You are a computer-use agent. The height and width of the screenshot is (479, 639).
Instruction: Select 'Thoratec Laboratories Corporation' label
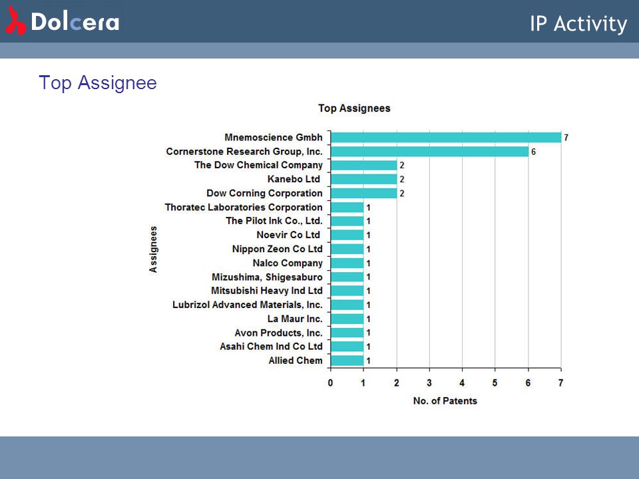click(244, 208)
